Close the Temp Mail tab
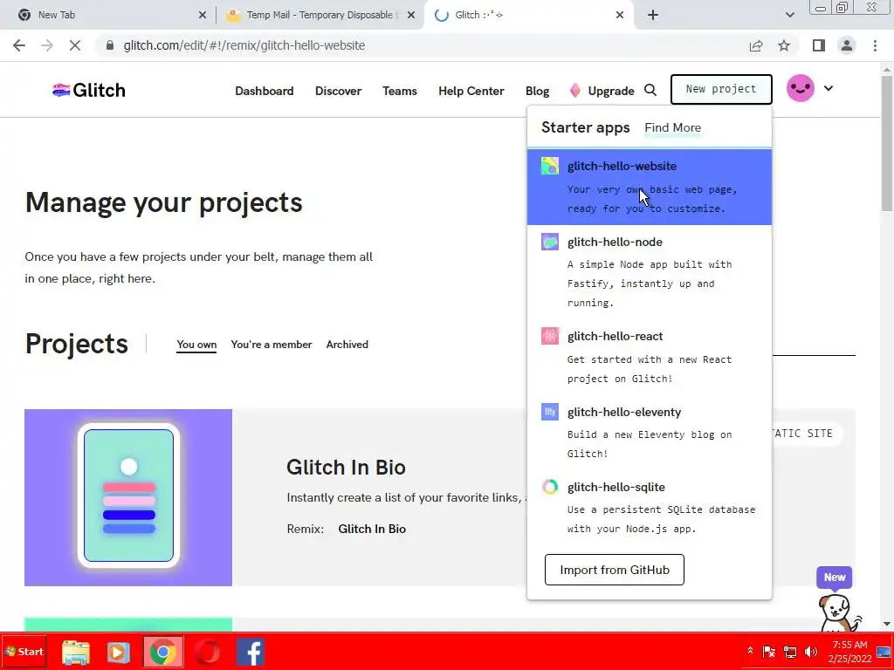894x670 pixels. [411, 15]
